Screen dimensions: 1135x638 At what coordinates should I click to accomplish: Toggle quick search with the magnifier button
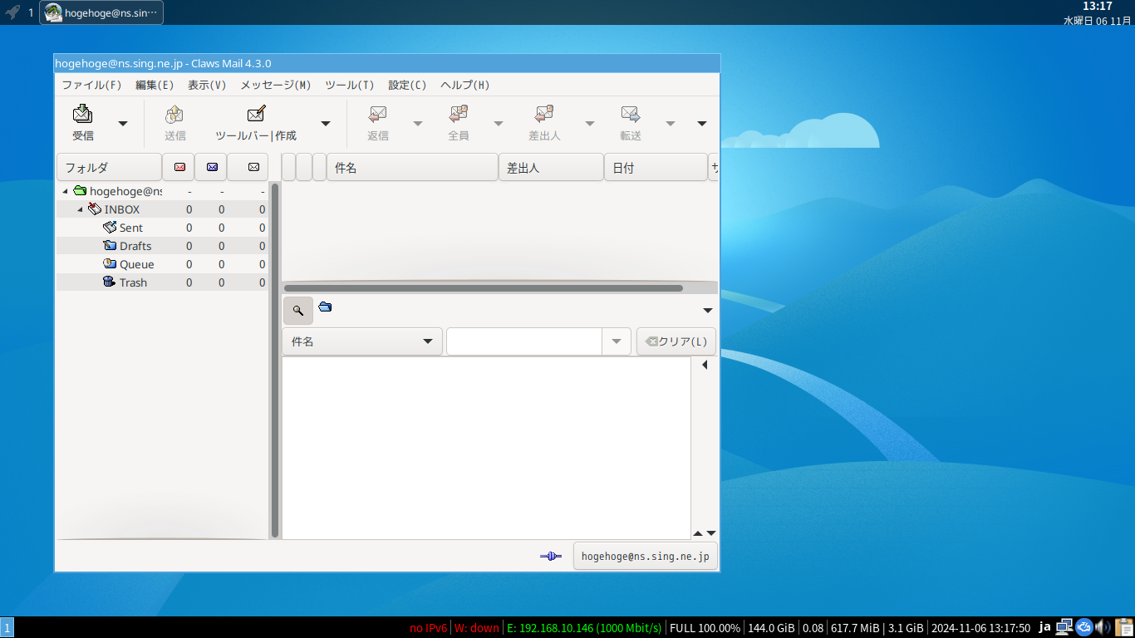click(298, 310)
